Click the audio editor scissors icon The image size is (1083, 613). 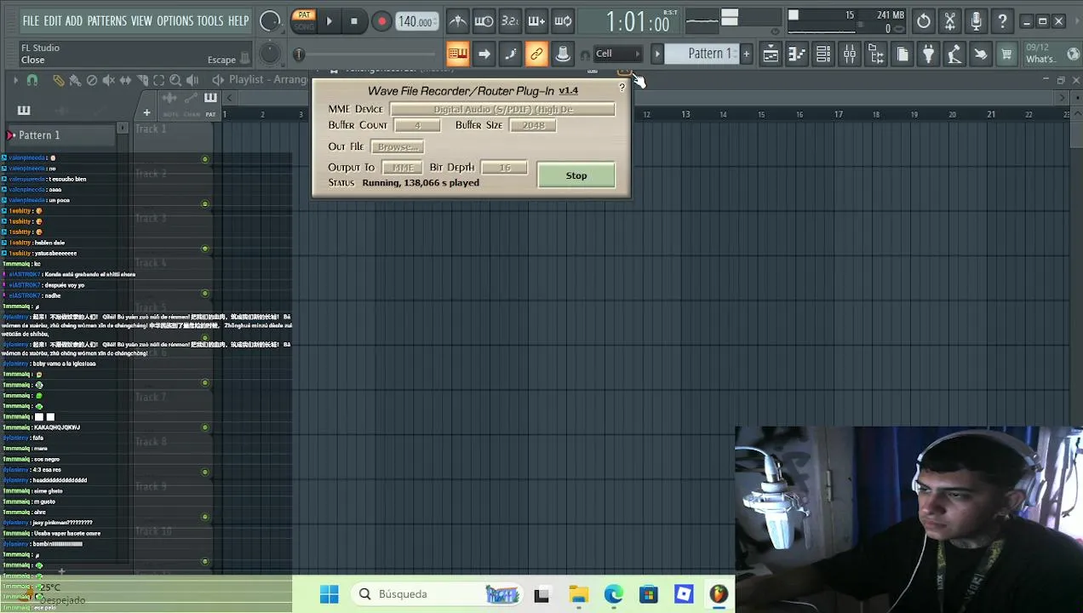(x=950, y=21)
